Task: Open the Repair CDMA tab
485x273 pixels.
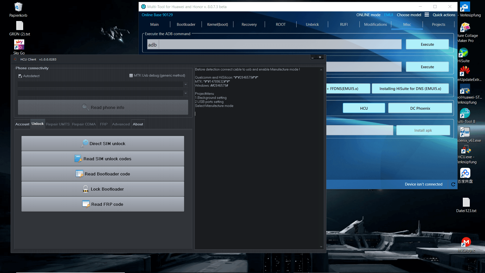Action: click(x=84, y=124)
